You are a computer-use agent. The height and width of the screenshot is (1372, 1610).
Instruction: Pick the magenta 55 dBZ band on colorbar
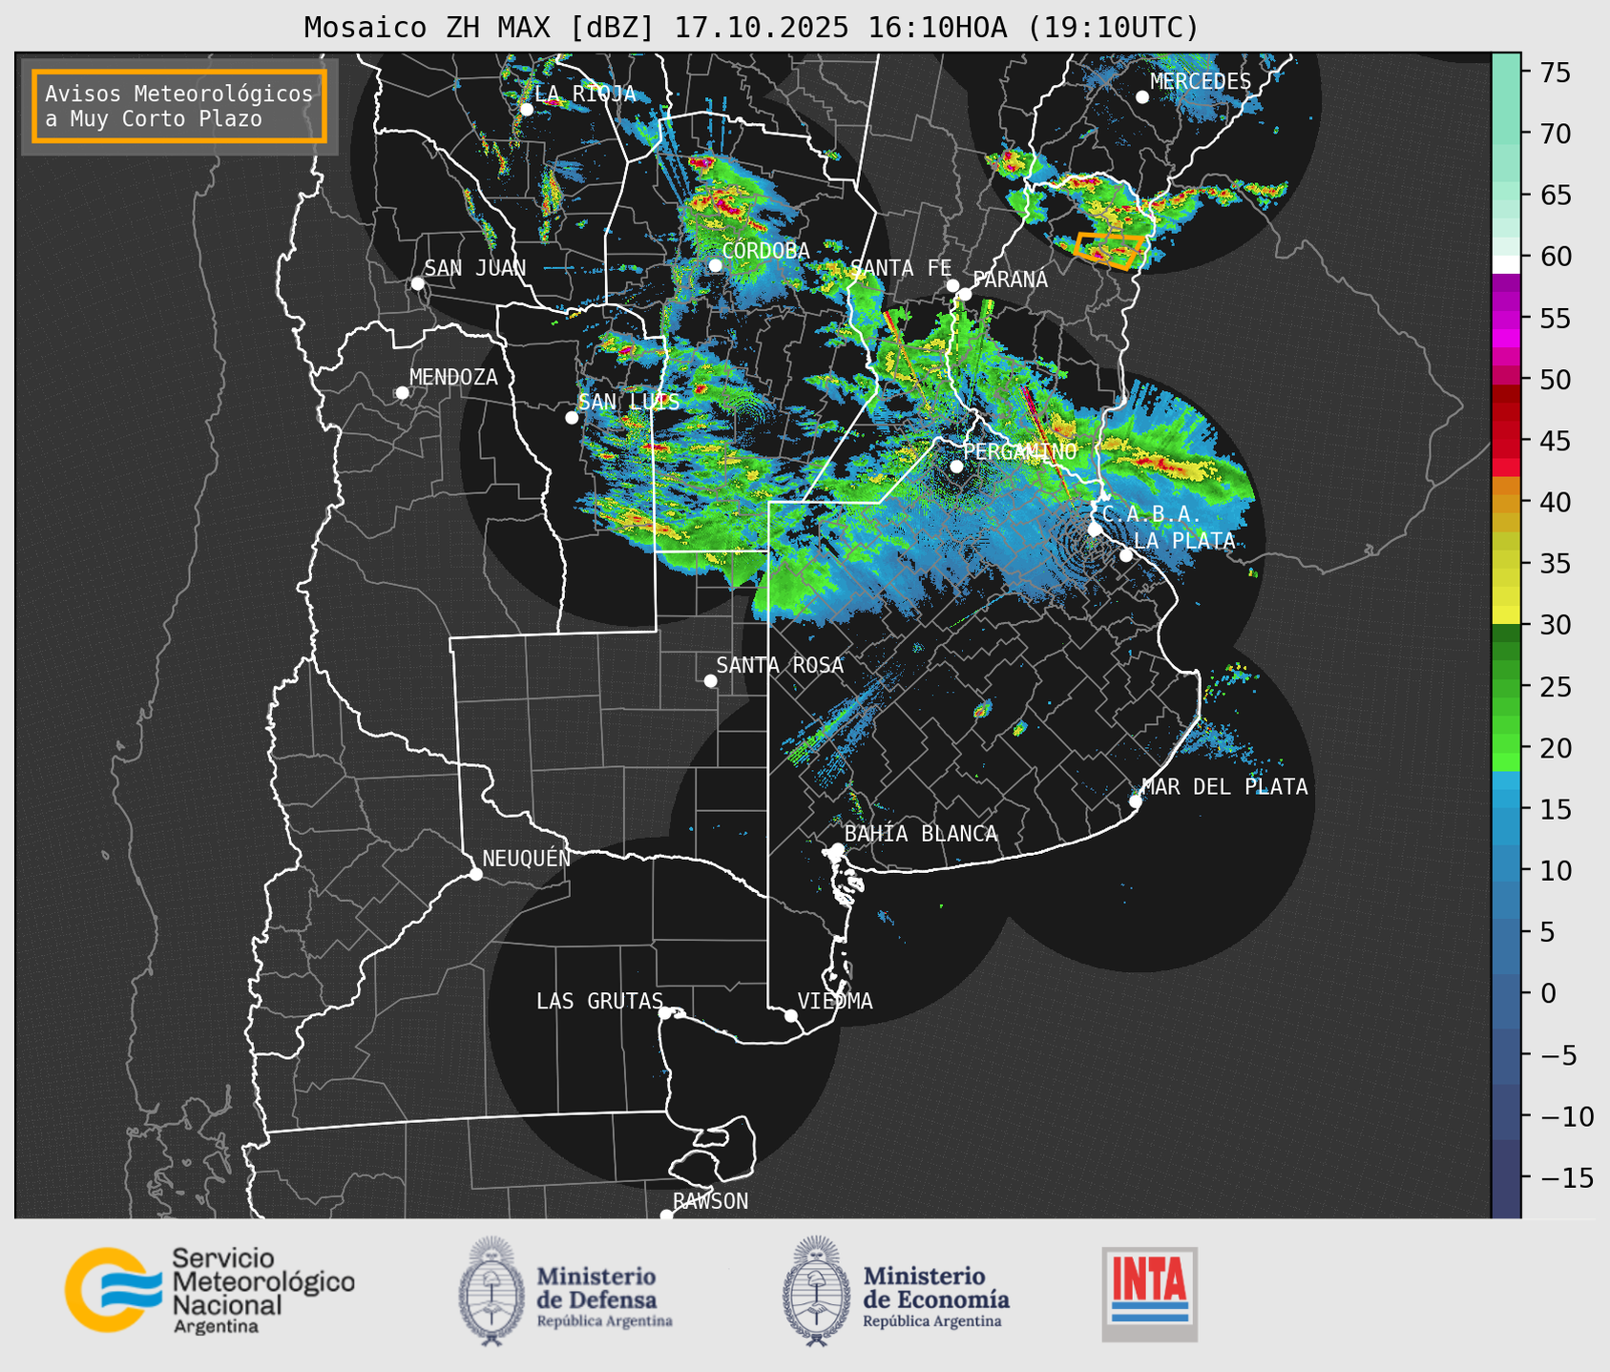(x=1506, y=318)
